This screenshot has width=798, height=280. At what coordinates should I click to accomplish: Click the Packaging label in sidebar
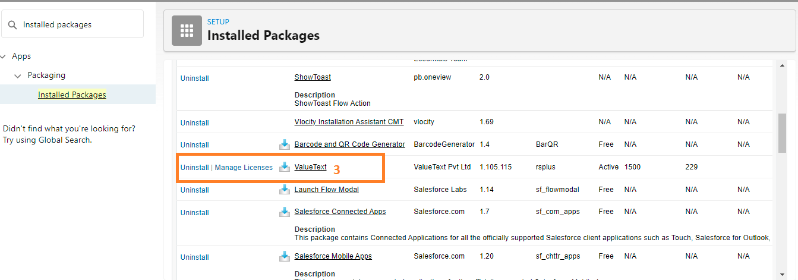pyautogui.click(x=46, y=75)
